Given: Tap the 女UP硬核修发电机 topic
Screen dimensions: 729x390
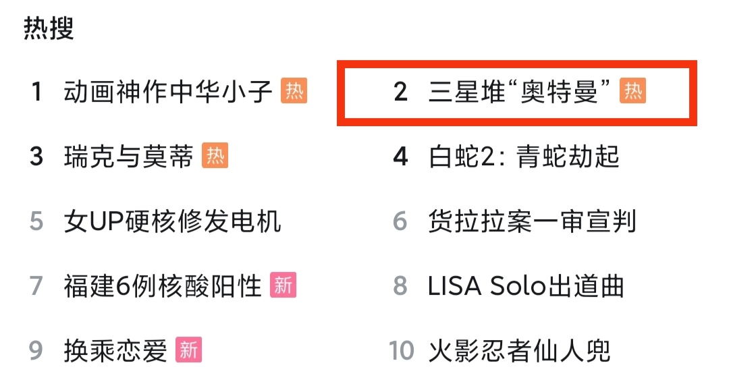Looking at the screenshot, I should [x=172, y=221].
